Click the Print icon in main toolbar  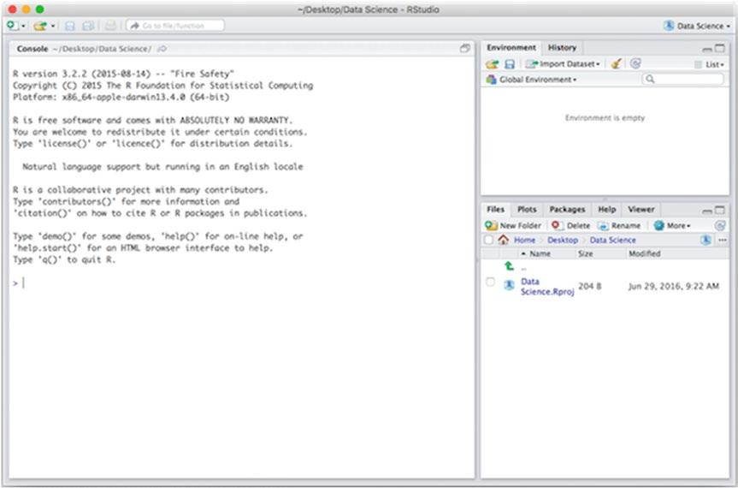[x=110, y=26]
